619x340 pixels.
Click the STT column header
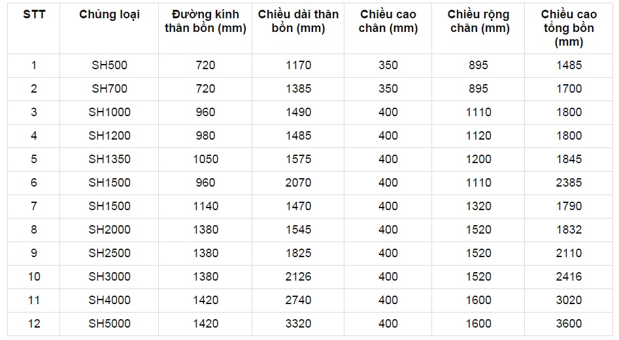pos(34,14)
